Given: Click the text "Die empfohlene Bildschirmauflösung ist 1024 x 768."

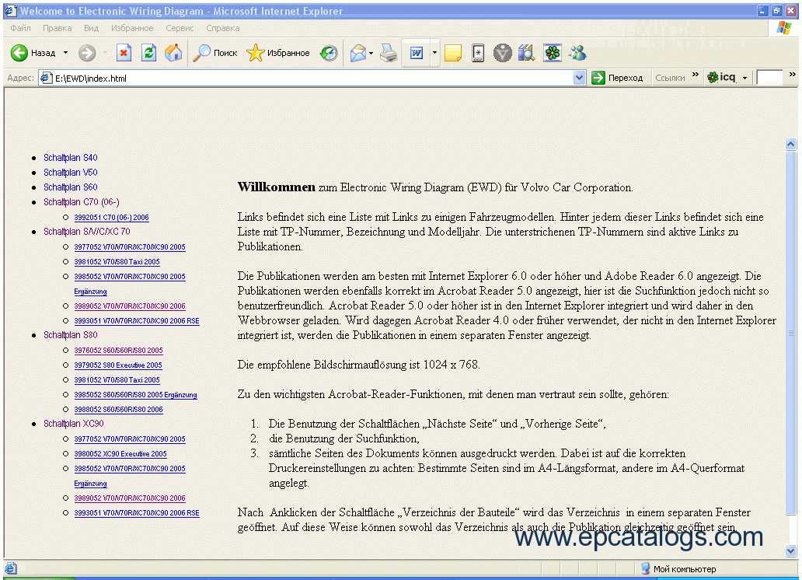Looking at the screenshot, I should [358, 365].
